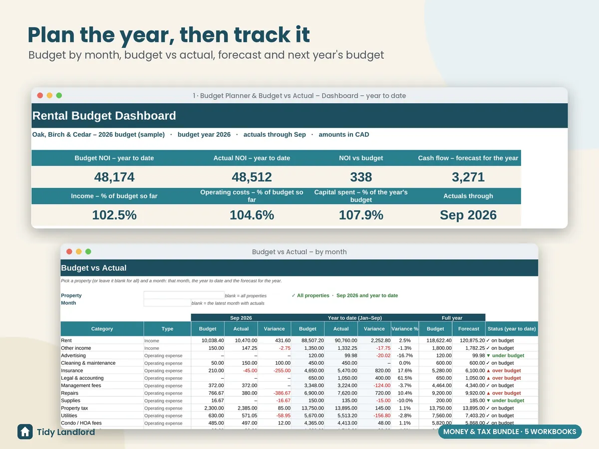
Task: Click Property tax's year-to-date actual 13,895.00
Action: [x=341, y=408]
